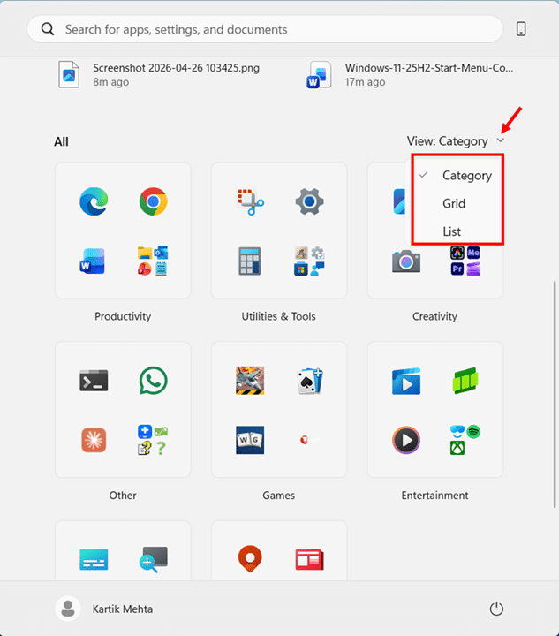Open the Snipping Tool icon
This screenshot has width=559, height=636.
(250, 202)
